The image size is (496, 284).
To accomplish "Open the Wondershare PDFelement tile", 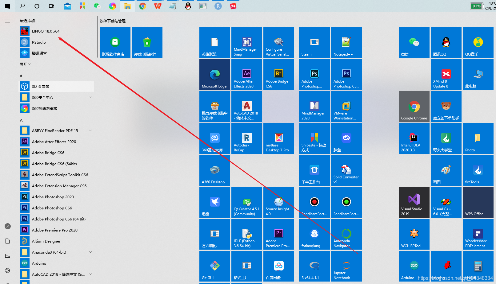I will (x=478, y=234).
